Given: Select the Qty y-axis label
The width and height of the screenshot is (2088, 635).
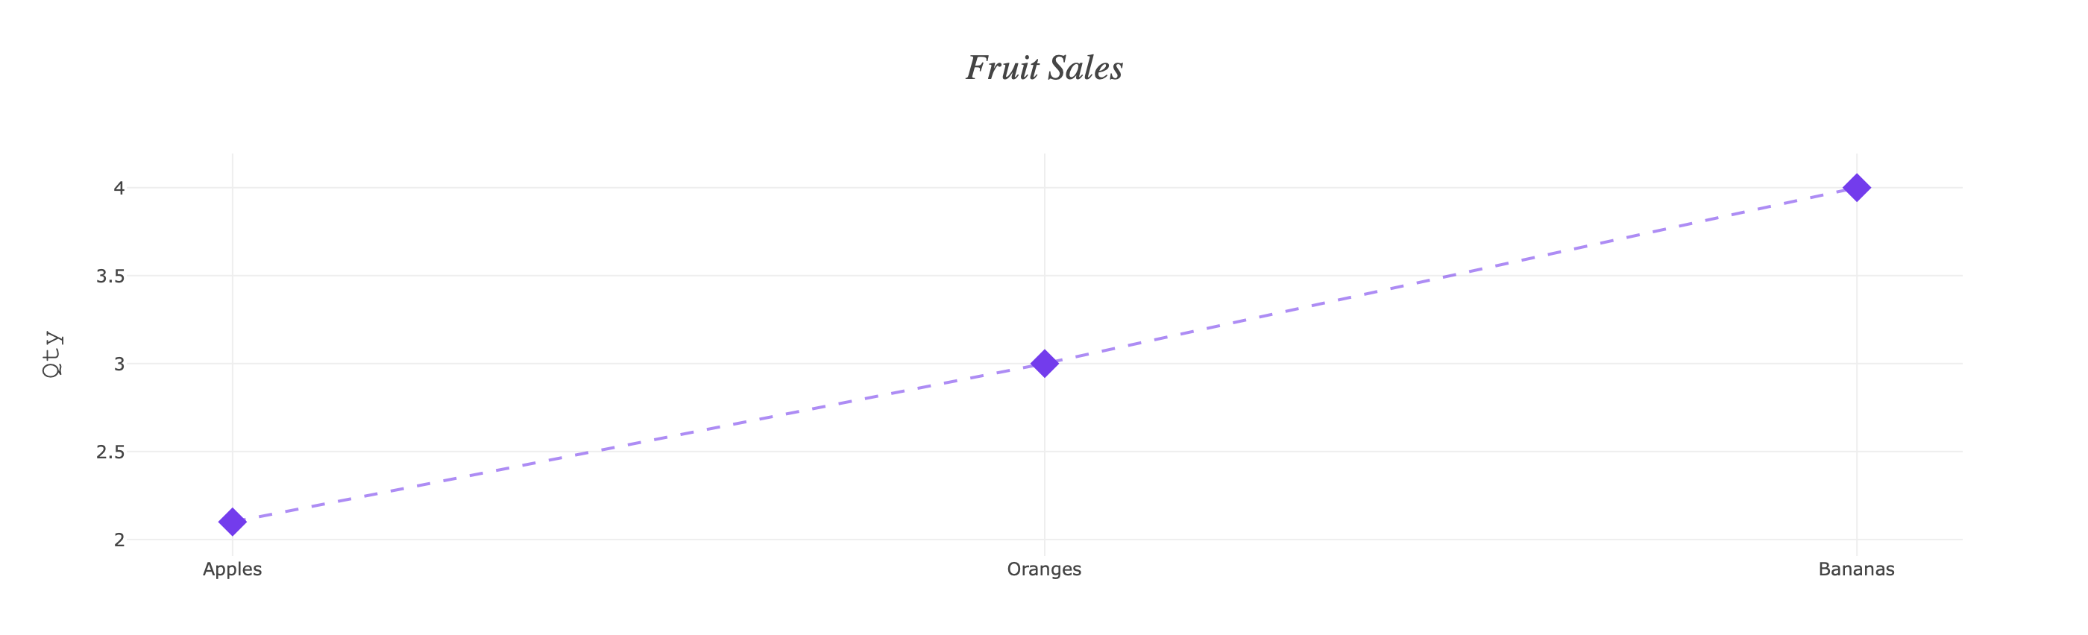Looking at the screenshot, I should pyautogui.click(x=53, y=354).
